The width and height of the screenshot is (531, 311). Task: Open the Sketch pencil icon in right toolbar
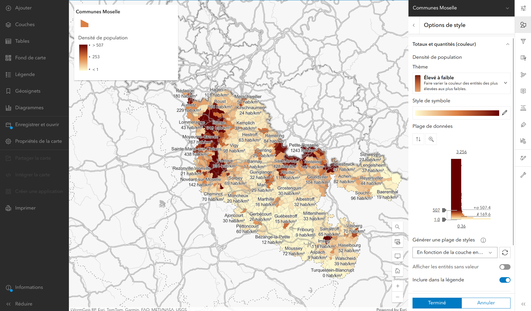pyautogui.click(x=523, y=158)
